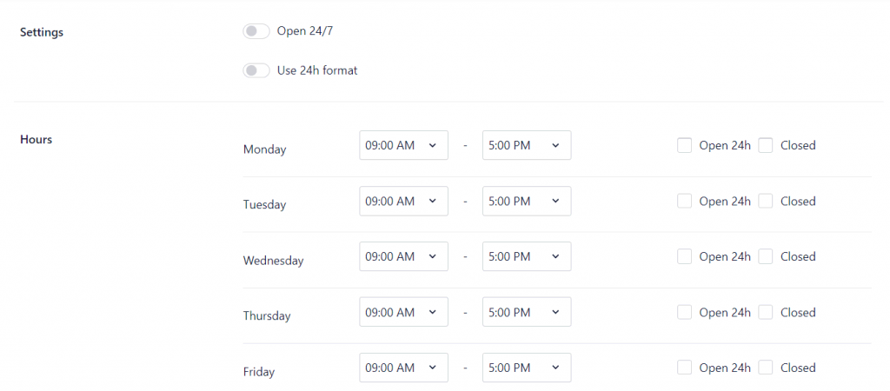
Task: Tick Tuesday's Open 24h checkbox
Action: pos(685,201)
